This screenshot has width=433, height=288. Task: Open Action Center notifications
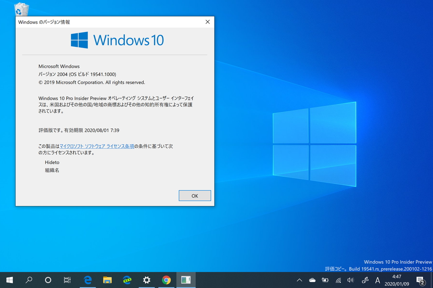coord(420,280)
